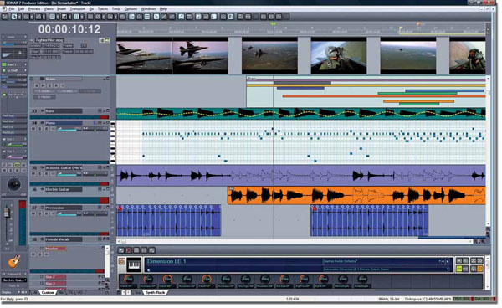Solo the Acoustic Guitar track
This screenshot has width=502, height=308.
click(40, 173)
